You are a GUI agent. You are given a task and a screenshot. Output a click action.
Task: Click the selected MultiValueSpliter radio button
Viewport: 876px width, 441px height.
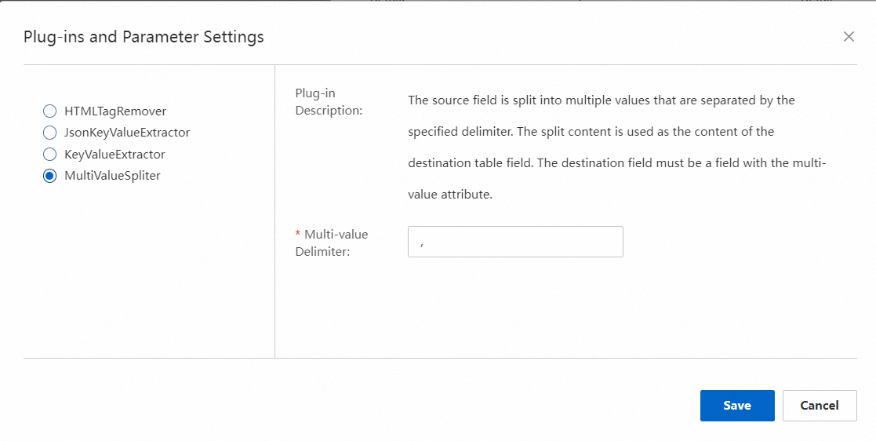(x=49, y=176)
